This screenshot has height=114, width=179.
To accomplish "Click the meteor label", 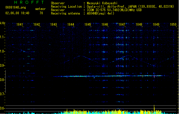I will (40, 9).
